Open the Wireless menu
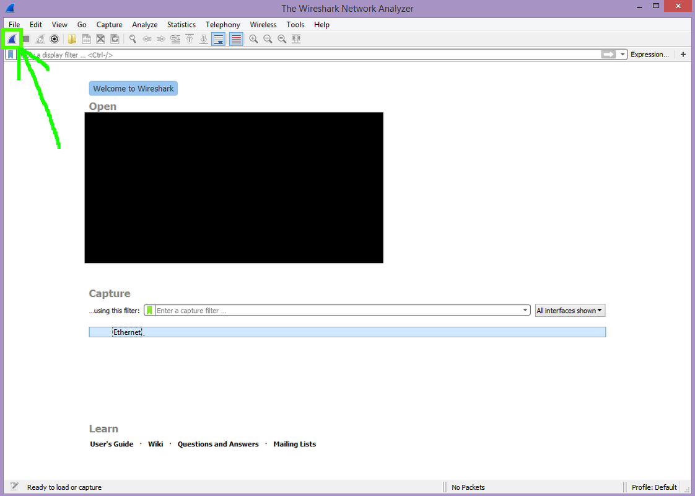Viewport: 695px width, 496px height. [x=263, y=25]
